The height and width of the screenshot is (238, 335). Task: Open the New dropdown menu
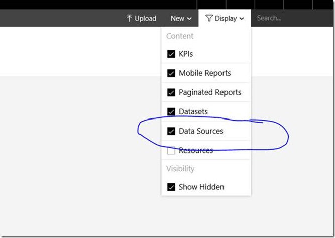coord(181,18)
